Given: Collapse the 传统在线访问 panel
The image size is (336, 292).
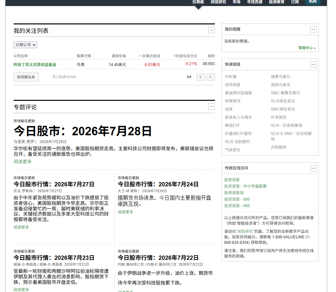Looking at the screenshot, I should point(313,168).
